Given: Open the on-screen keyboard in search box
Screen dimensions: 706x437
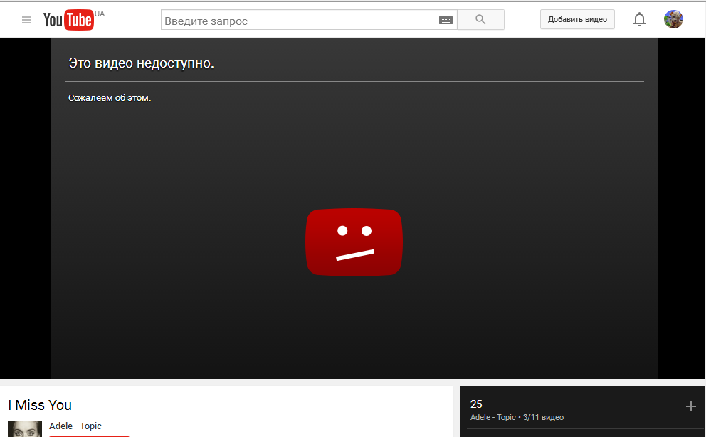Looking at the screenshot, I should click(x=446, y=21).
